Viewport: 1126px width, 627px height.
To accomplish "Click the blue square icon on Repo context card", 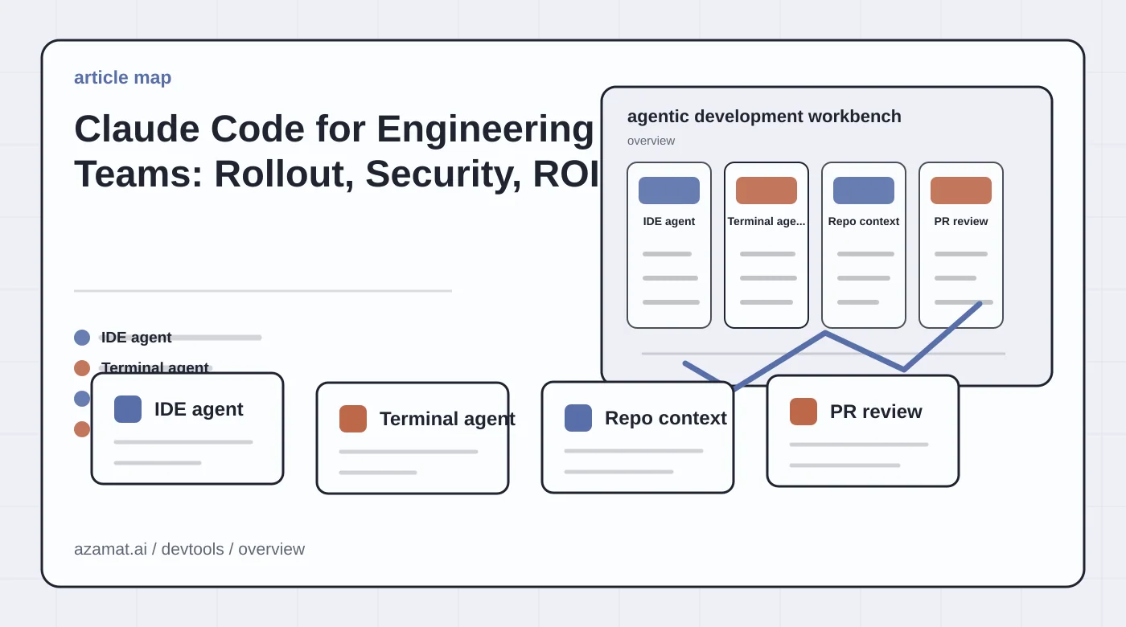I will (578, 418).
